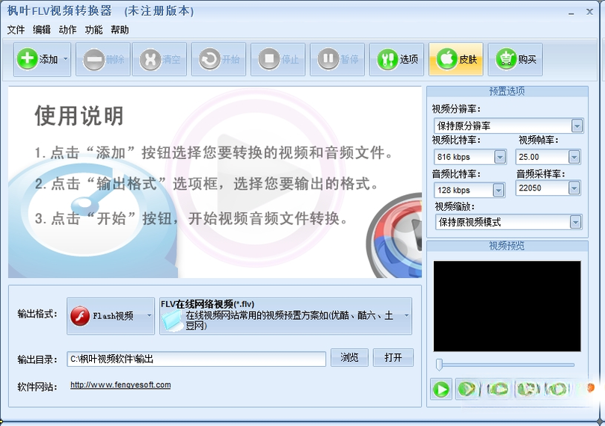Expand the 音频比特率 128 kbps dropdown
This screenshot has height=426, width=605.
(499, 190)
